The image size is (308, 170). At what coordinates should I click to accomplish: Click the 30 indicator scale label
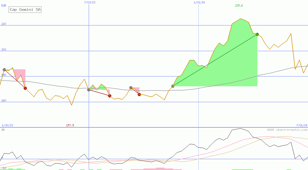(x=3, y=130)
